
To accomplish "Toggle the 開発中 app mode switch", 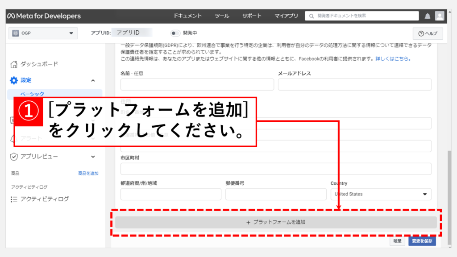I will point(175,33).
